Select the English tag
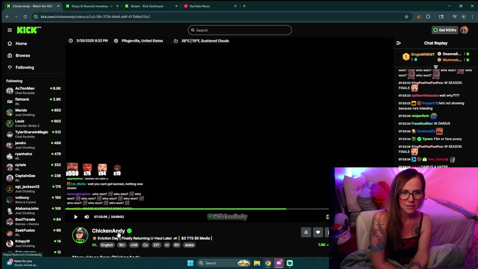The image size is (478, 269). tap(107, 245)
